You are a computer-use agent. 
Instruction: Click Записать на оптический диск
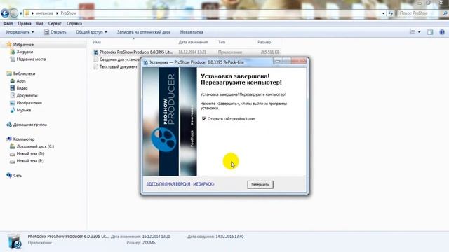(144, 32)
